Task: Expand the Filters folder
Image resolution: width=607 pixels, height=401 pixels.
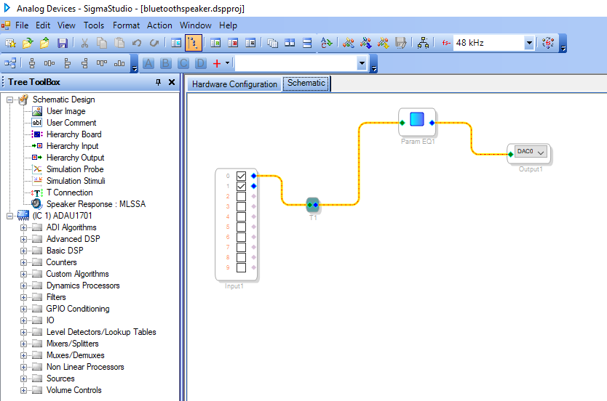Action: click(x=23, y=297)
